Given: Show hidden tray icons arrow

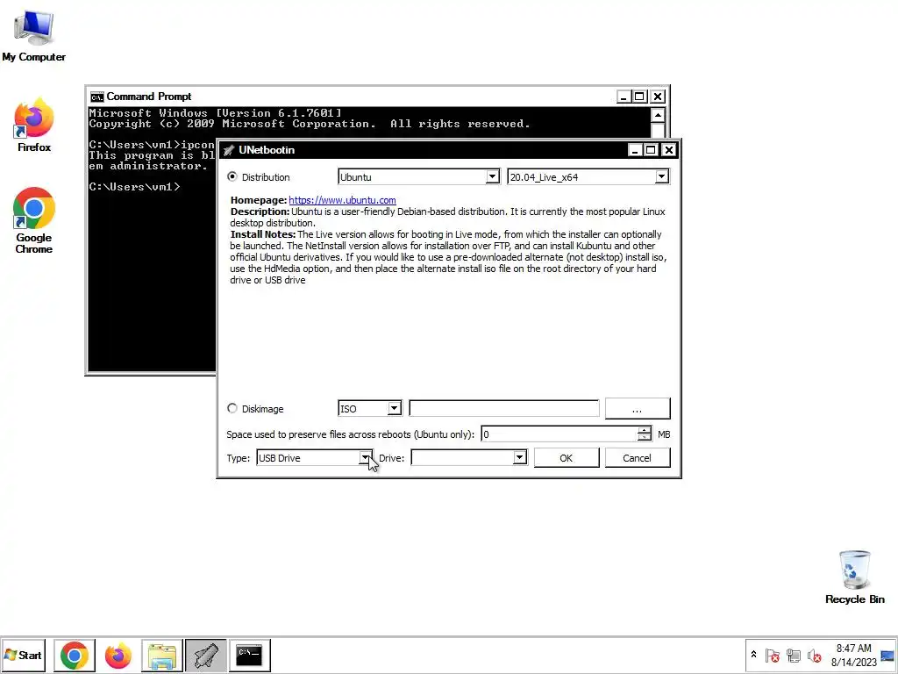Looking at the screenshot, I should [x=753, y=655].
